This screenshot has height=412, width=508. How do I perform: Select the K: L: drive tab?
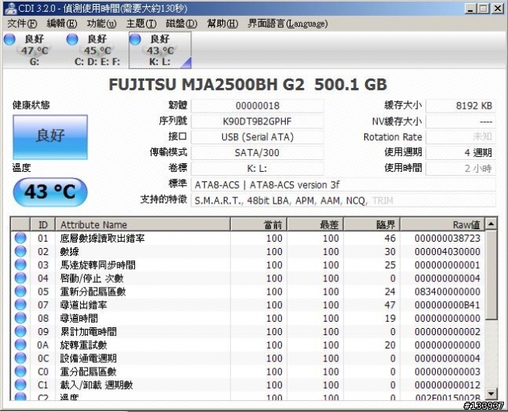click(x=160, y=50)
